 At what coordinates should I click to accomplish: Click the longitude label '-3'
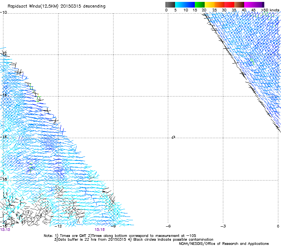(223, 226)
